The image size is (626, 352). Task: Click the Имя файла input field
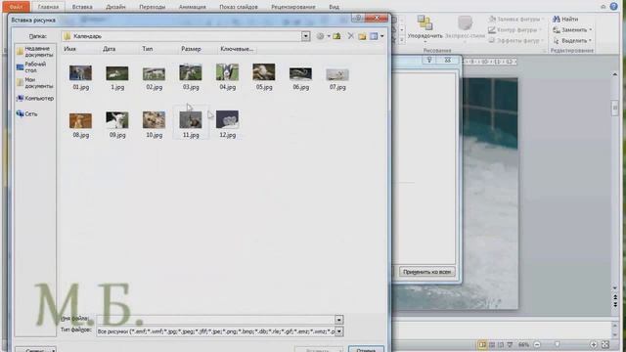(x=215, y=320)
